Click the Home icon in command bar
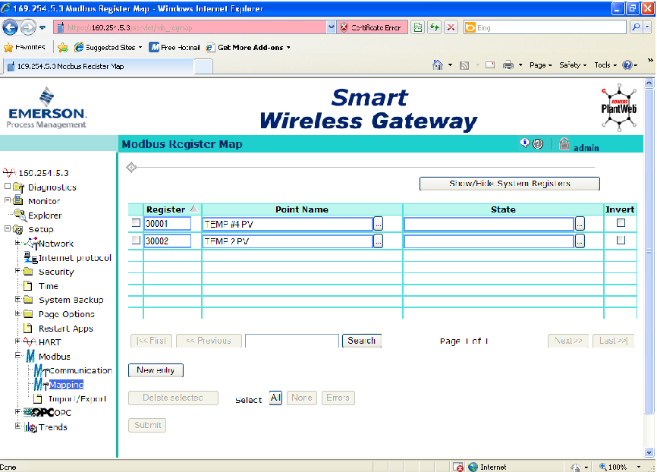Screen dimensions: 657x472 point(438,65)
